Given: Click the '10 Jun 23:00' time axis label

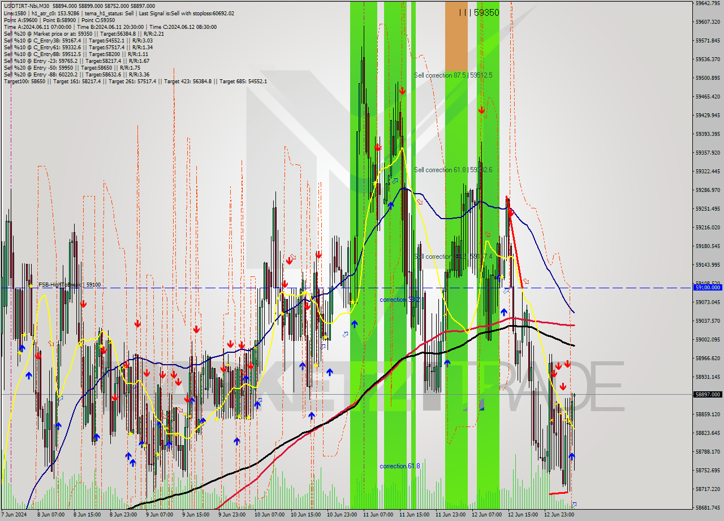Looking at the screenshot, I should point(342,515).
